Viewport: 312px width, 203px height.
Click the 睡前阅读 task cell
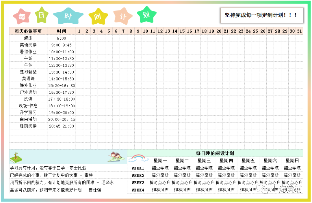coord(28,126)
